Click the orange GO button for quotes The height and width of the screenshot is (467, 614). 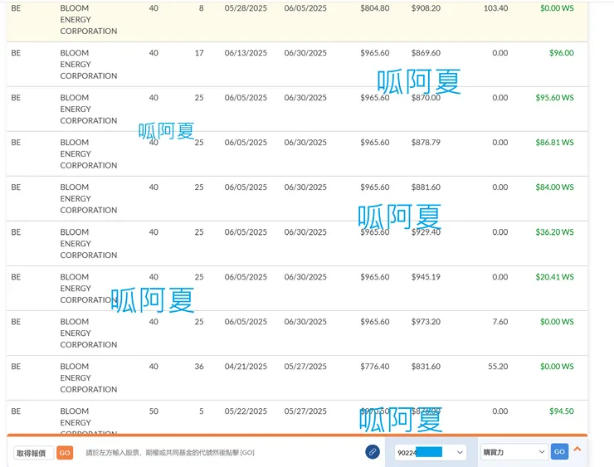pos(65,453)
